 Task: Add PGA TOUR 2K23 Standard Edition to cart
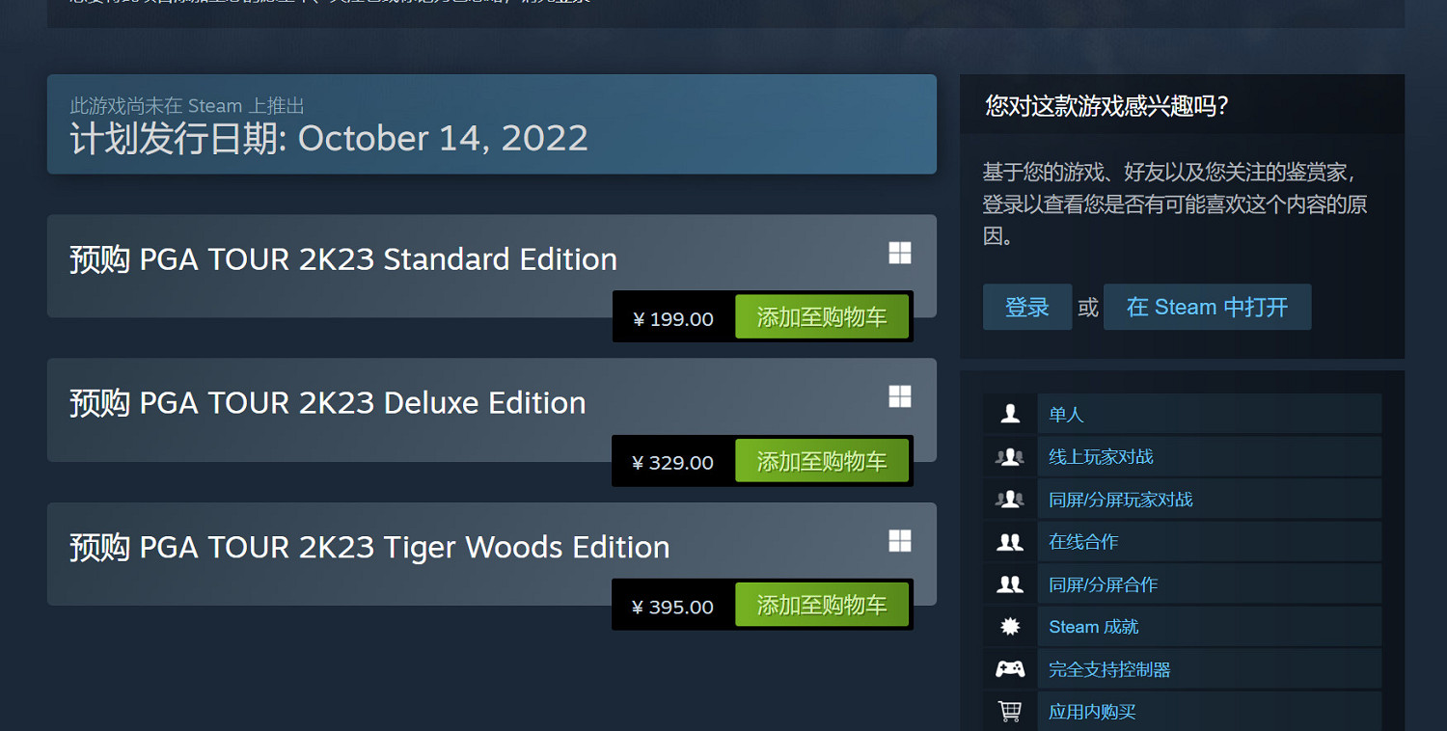pyautogui.click(x=822, y=316)
